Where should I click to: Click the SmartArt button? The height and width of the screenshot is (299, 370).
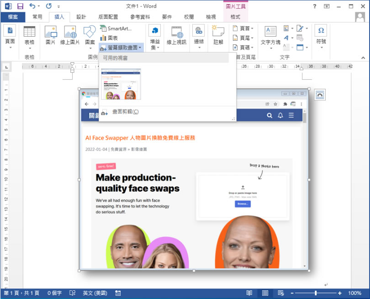116,28
